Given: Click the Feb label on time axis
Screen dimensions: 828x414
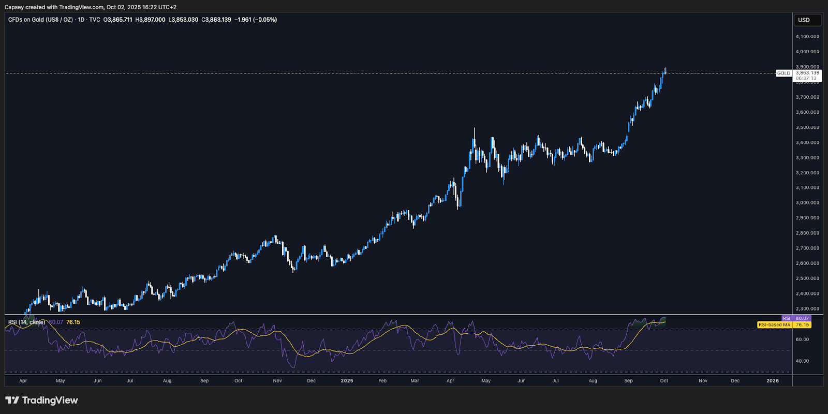Looking at the screenshot, I should tap(382, 380).
